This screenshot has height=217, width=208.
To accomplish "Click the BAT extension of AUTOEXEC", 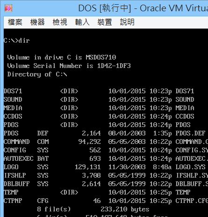I will tap(43, 158).
